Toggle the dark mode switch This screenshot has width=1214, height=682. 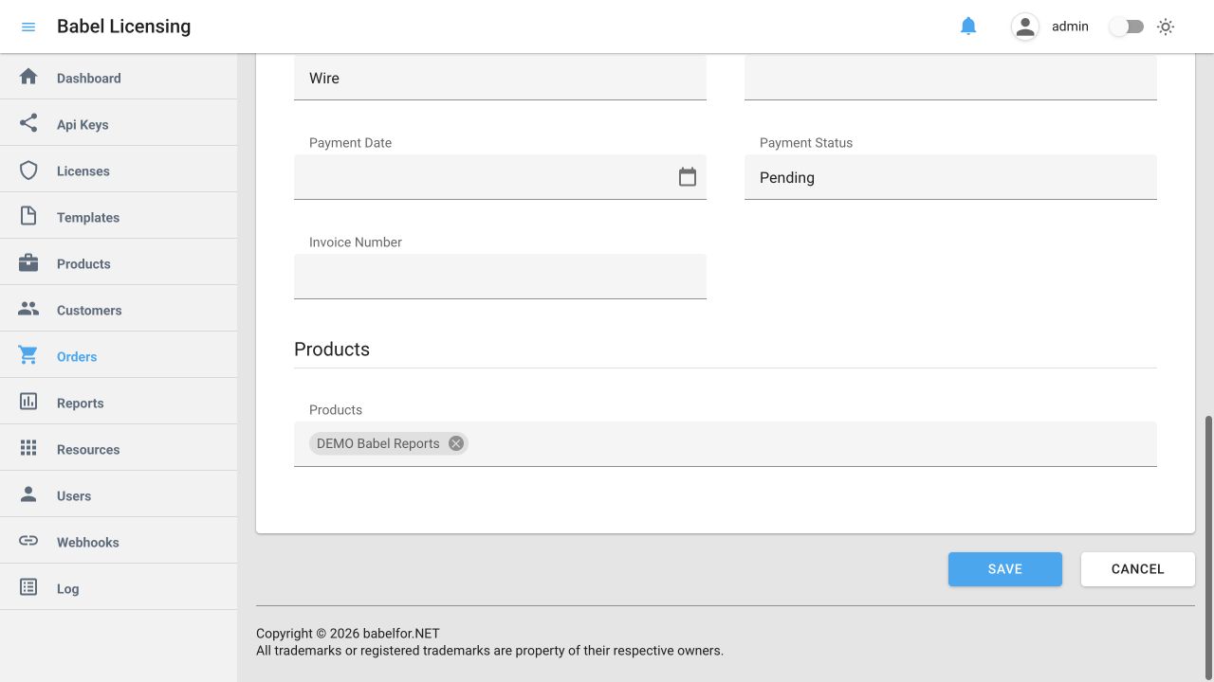coord(1127,27)
